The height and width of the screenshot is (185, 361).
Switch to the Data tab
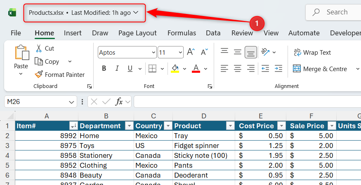213,33
